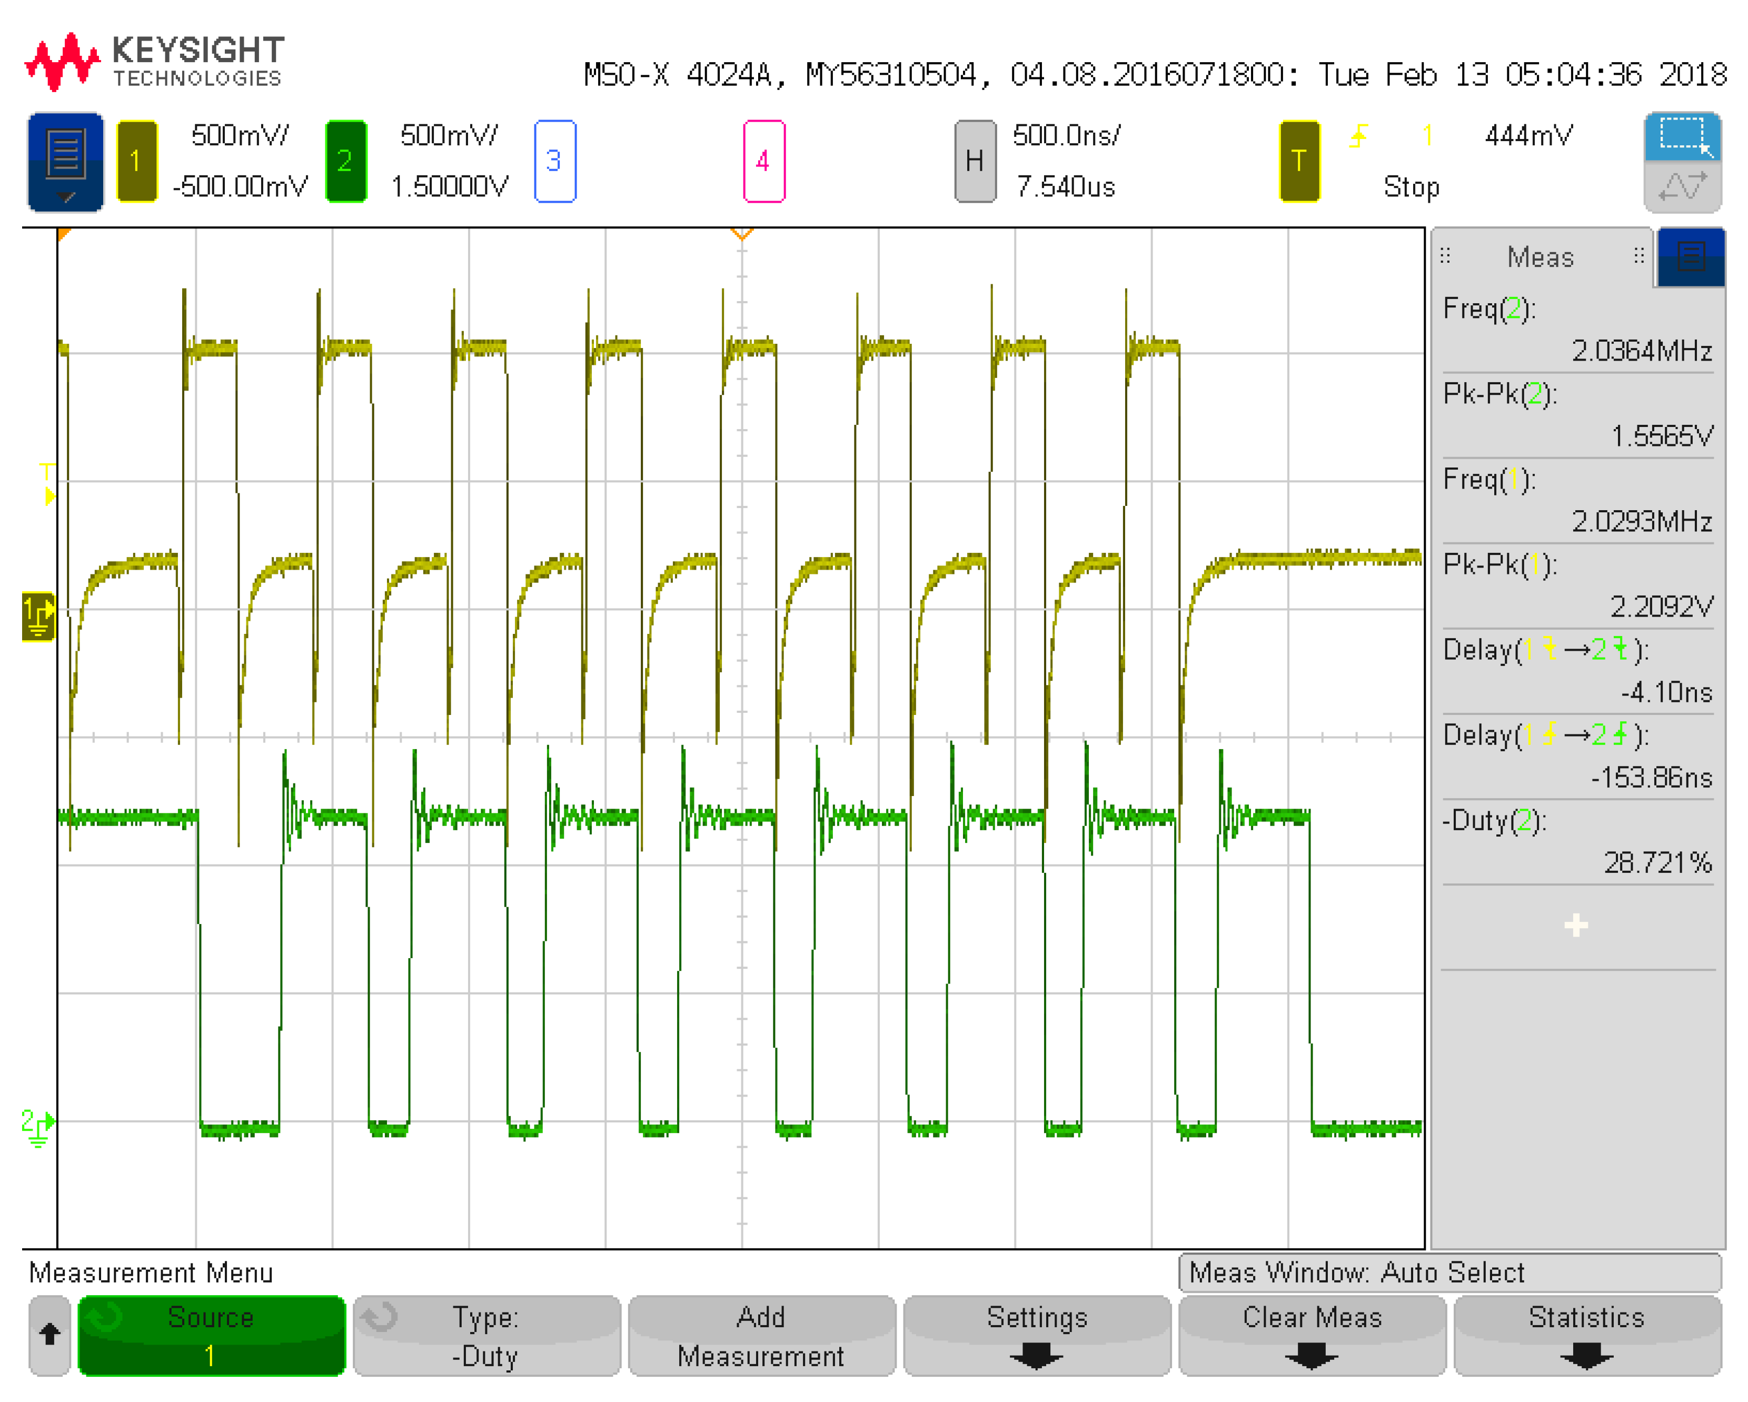Open the Type -Duty selector

point(486,1336)
